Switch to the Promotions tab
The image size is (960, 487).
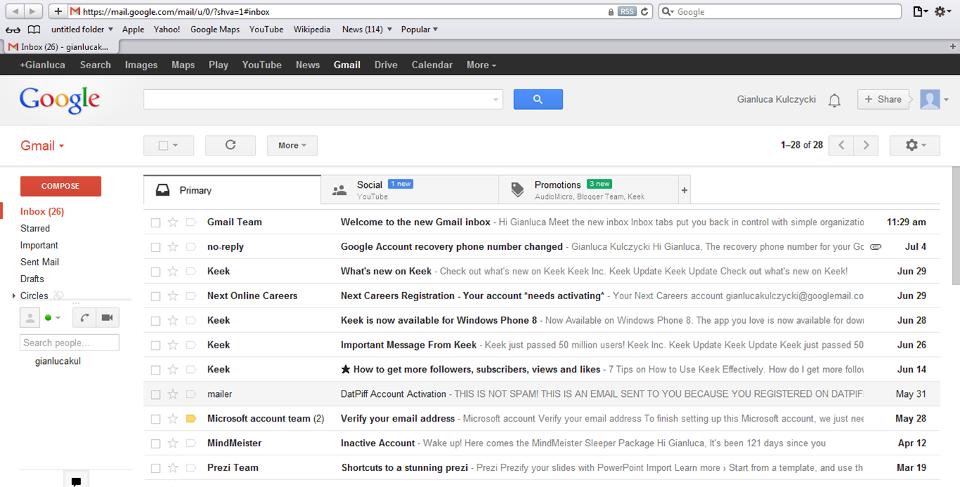tap(588, 190)
